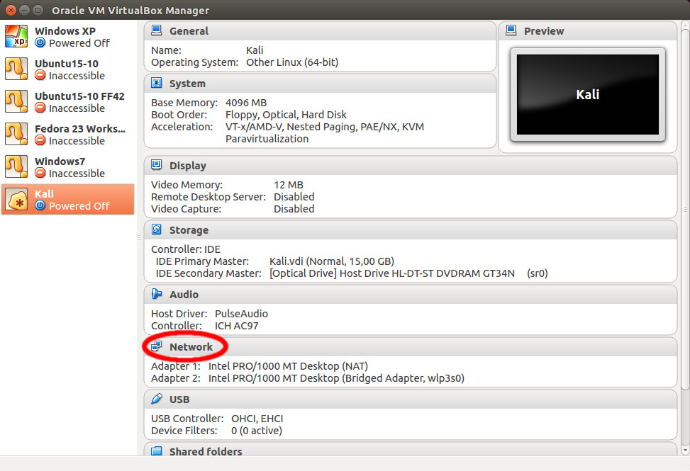Click the Preview heading text
Image resolution: width=690 pixels, height=471 pixels.
pyautogui.click(x=544, y=31)
